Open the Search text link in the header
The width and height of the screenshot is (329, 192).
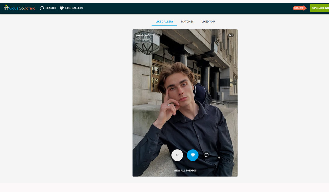click(x=51, y=8)
